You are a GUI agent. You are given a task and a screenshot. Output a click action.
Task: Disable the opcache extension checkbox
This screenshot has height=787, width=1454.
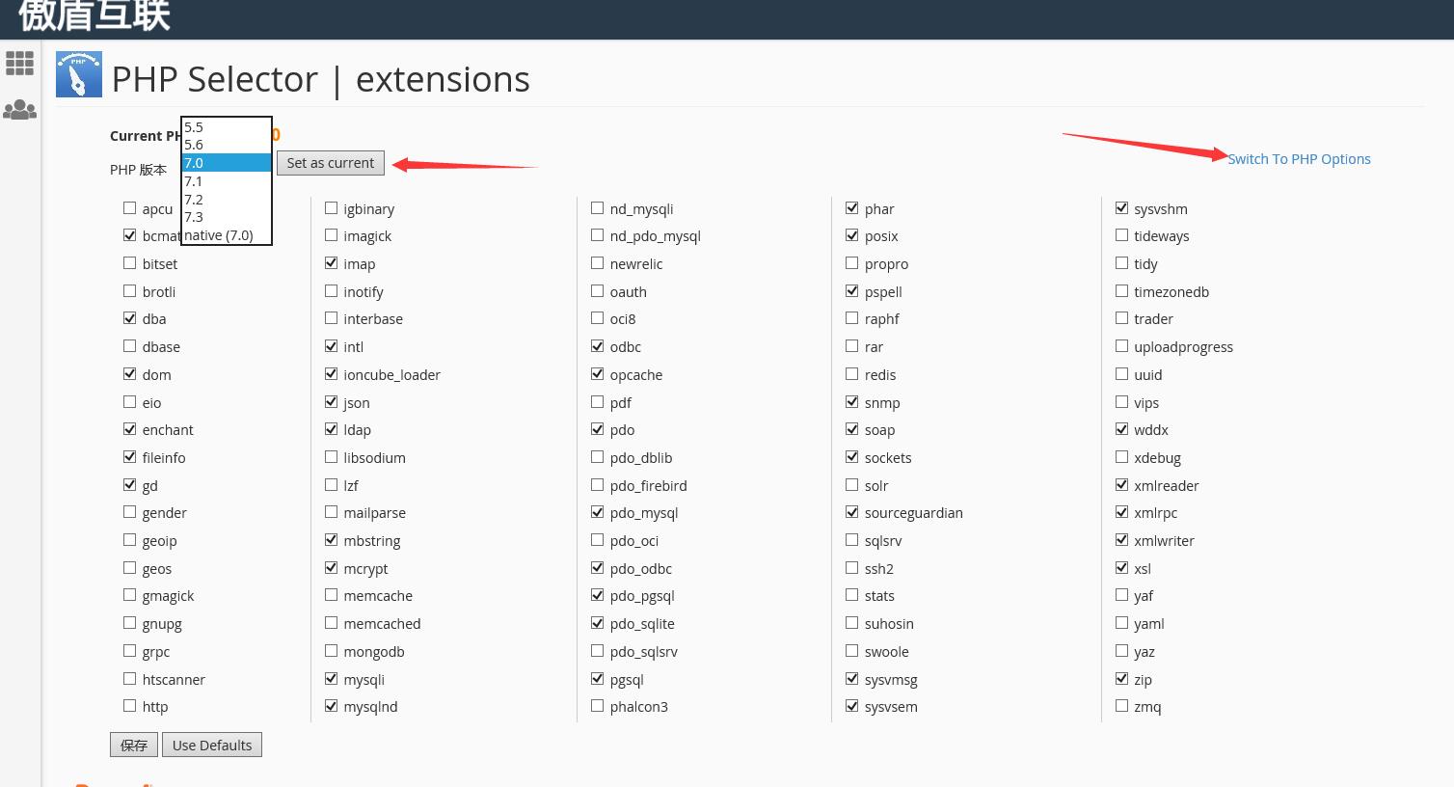coord(598,374)
